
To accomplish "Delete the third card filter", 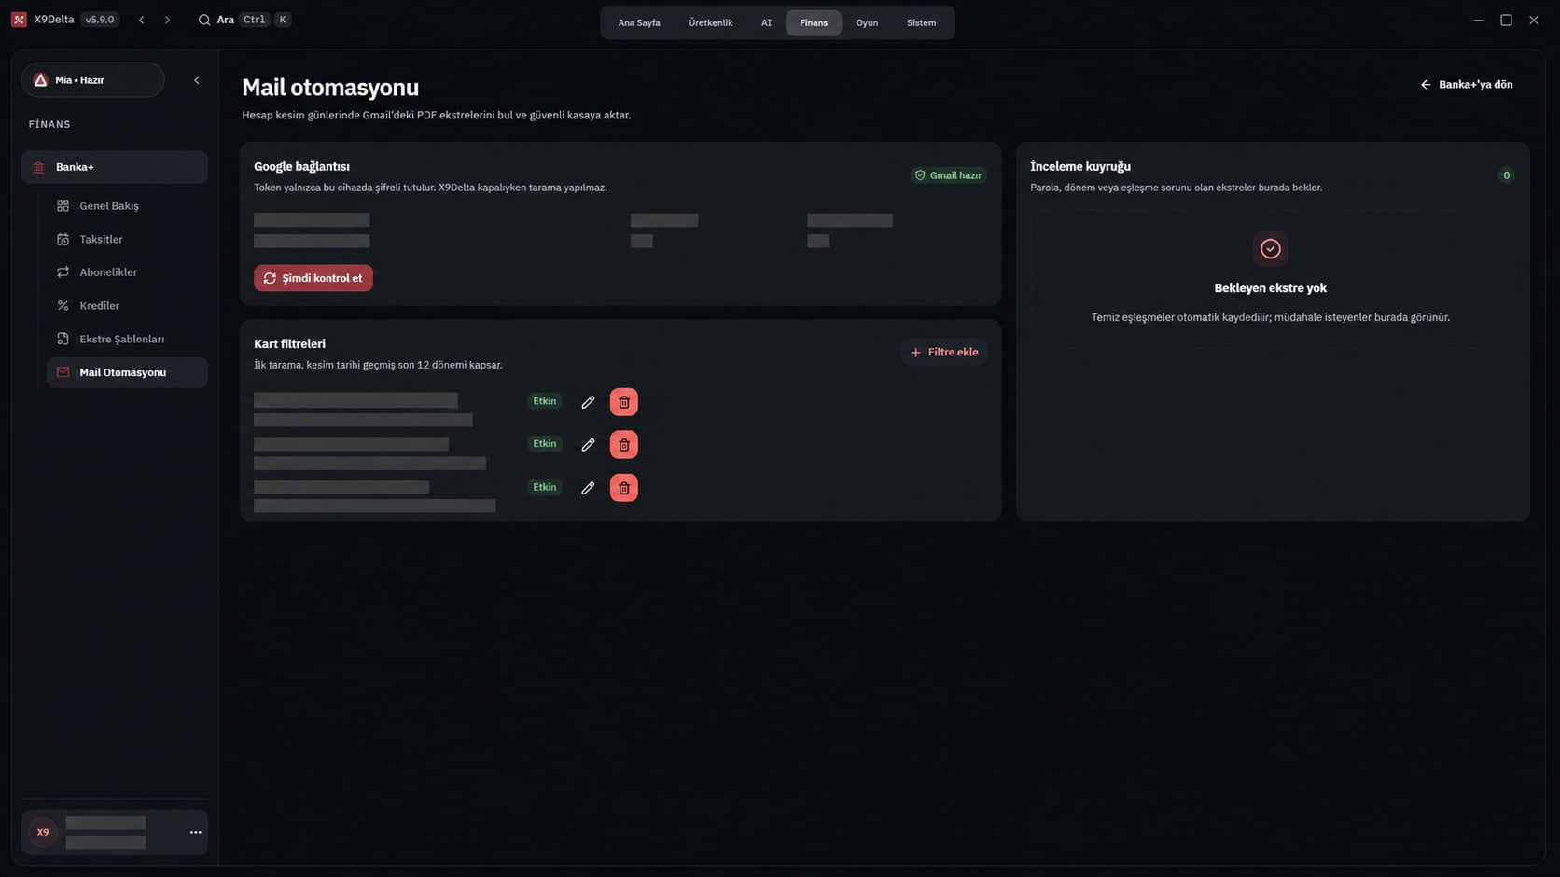I will pyautogui.click(x=624, y=488).
